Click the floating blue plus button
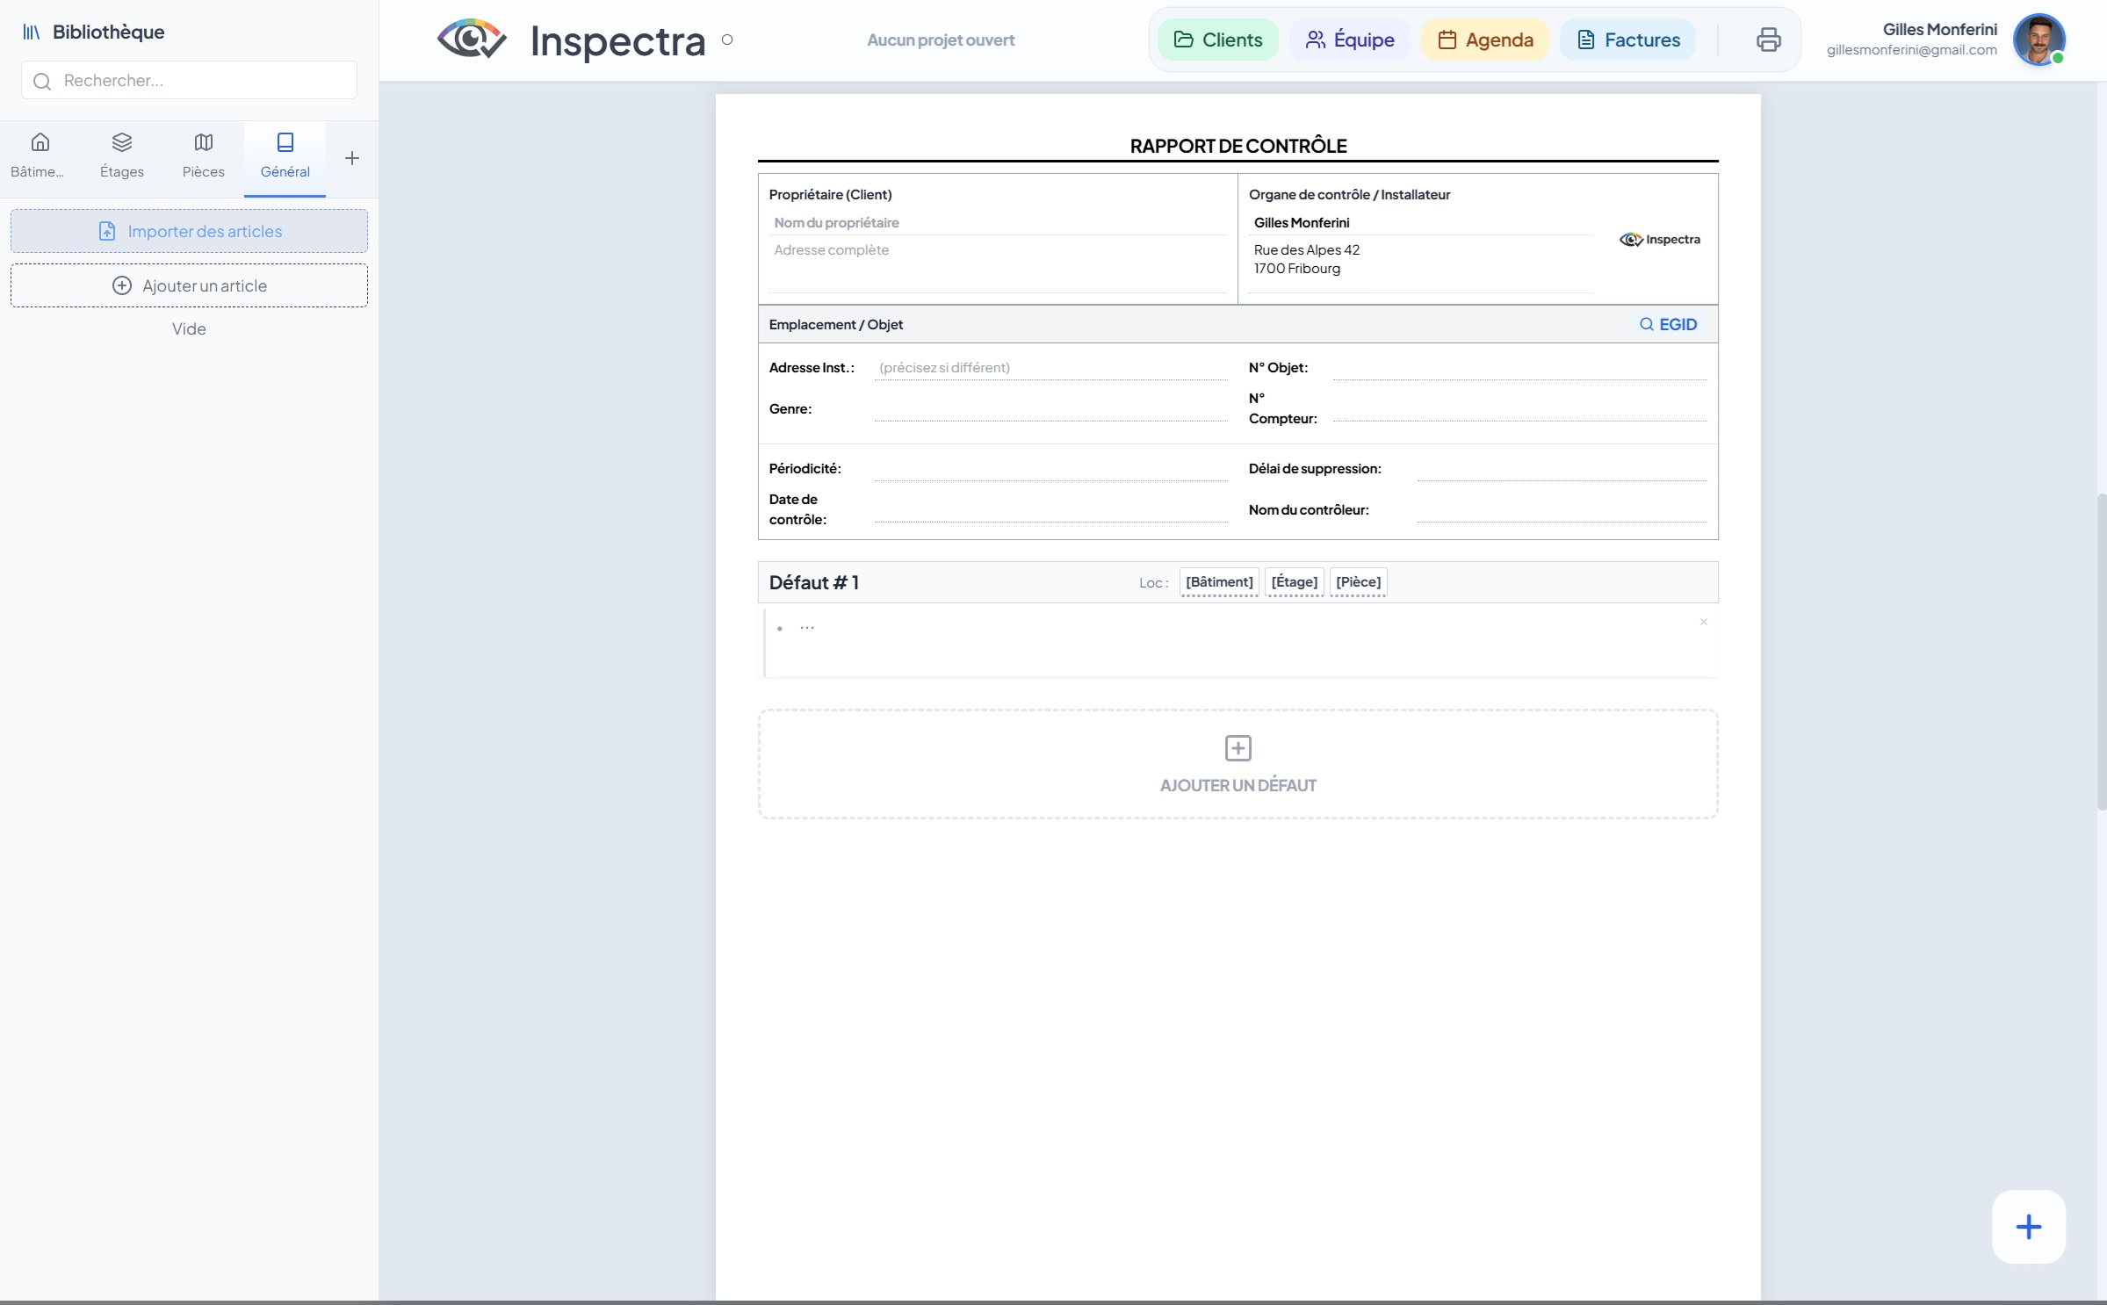 [2028, 1226]
